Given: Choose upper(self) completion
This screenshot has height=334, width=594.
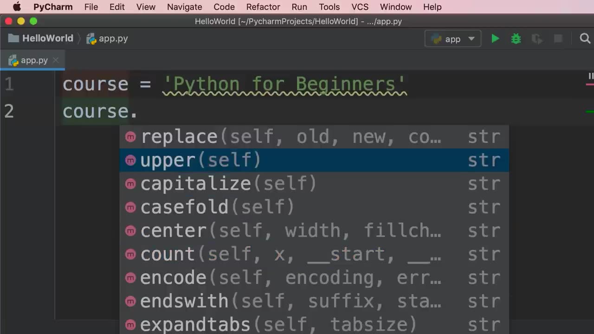Looking at the screenshot, I should (x=314, y=161).
